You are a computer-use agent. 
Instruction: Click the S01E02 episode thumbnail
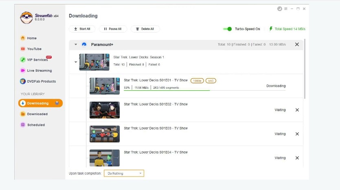[105, 110]
